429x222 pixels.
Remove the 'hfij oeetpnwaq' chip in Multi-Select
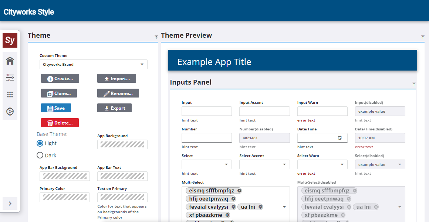click(x=233, y=199)
